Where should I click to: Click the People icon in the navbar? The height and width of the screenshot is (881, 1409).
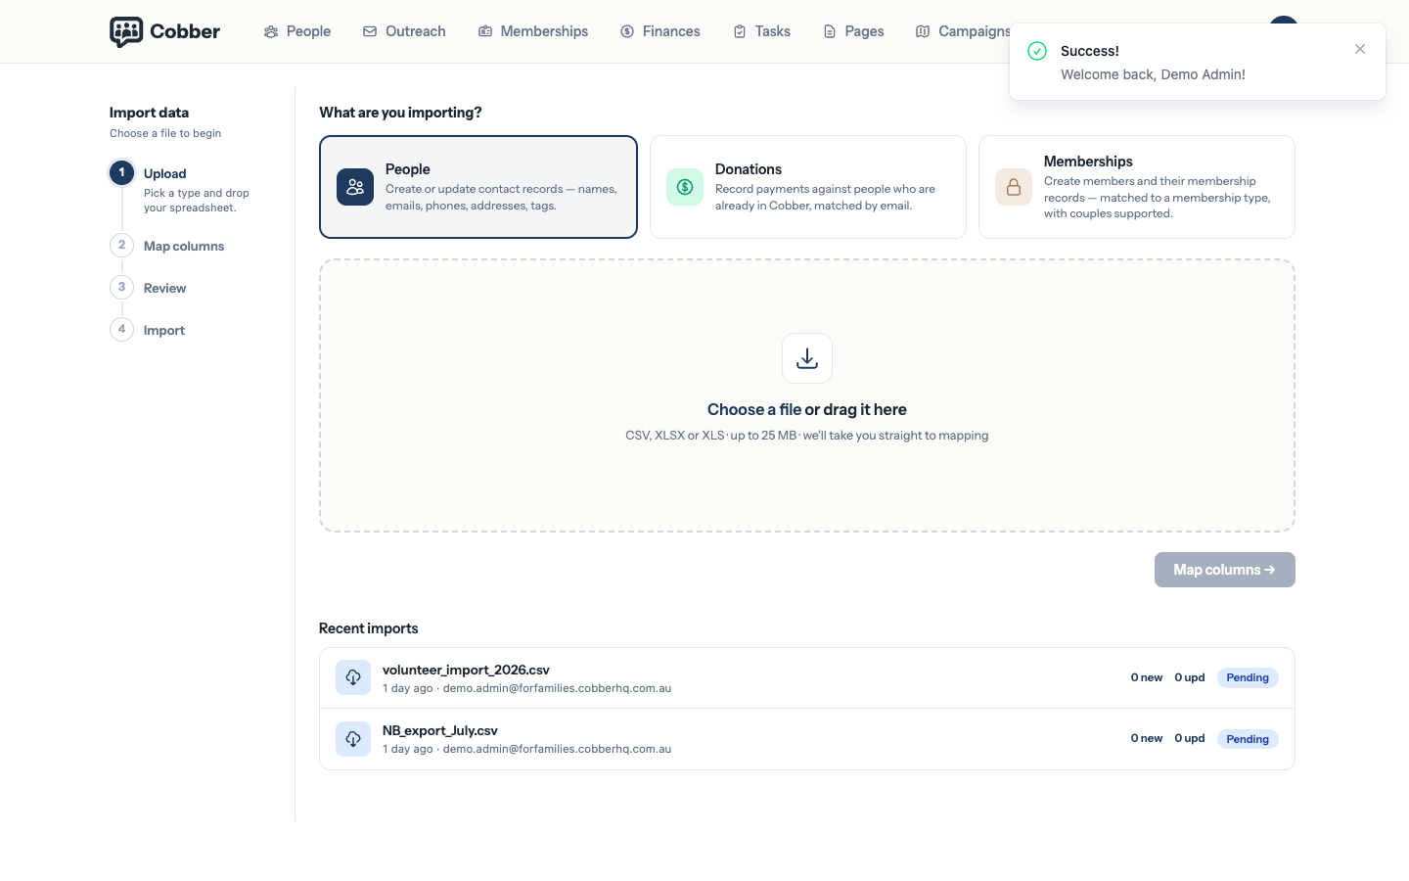pyautogui.click(x=271, y=31)
